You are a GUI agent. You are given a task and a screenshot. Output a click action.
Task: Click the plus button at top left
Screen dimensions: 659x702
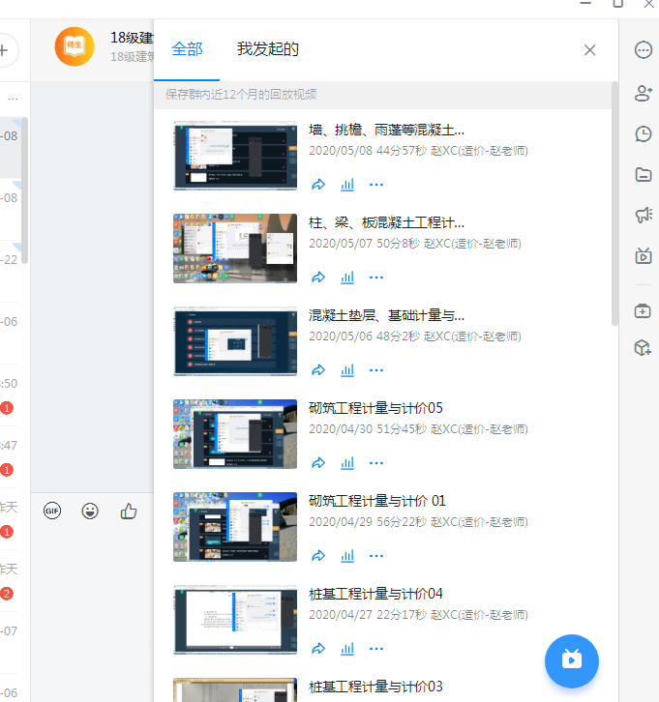coord(5,50)
